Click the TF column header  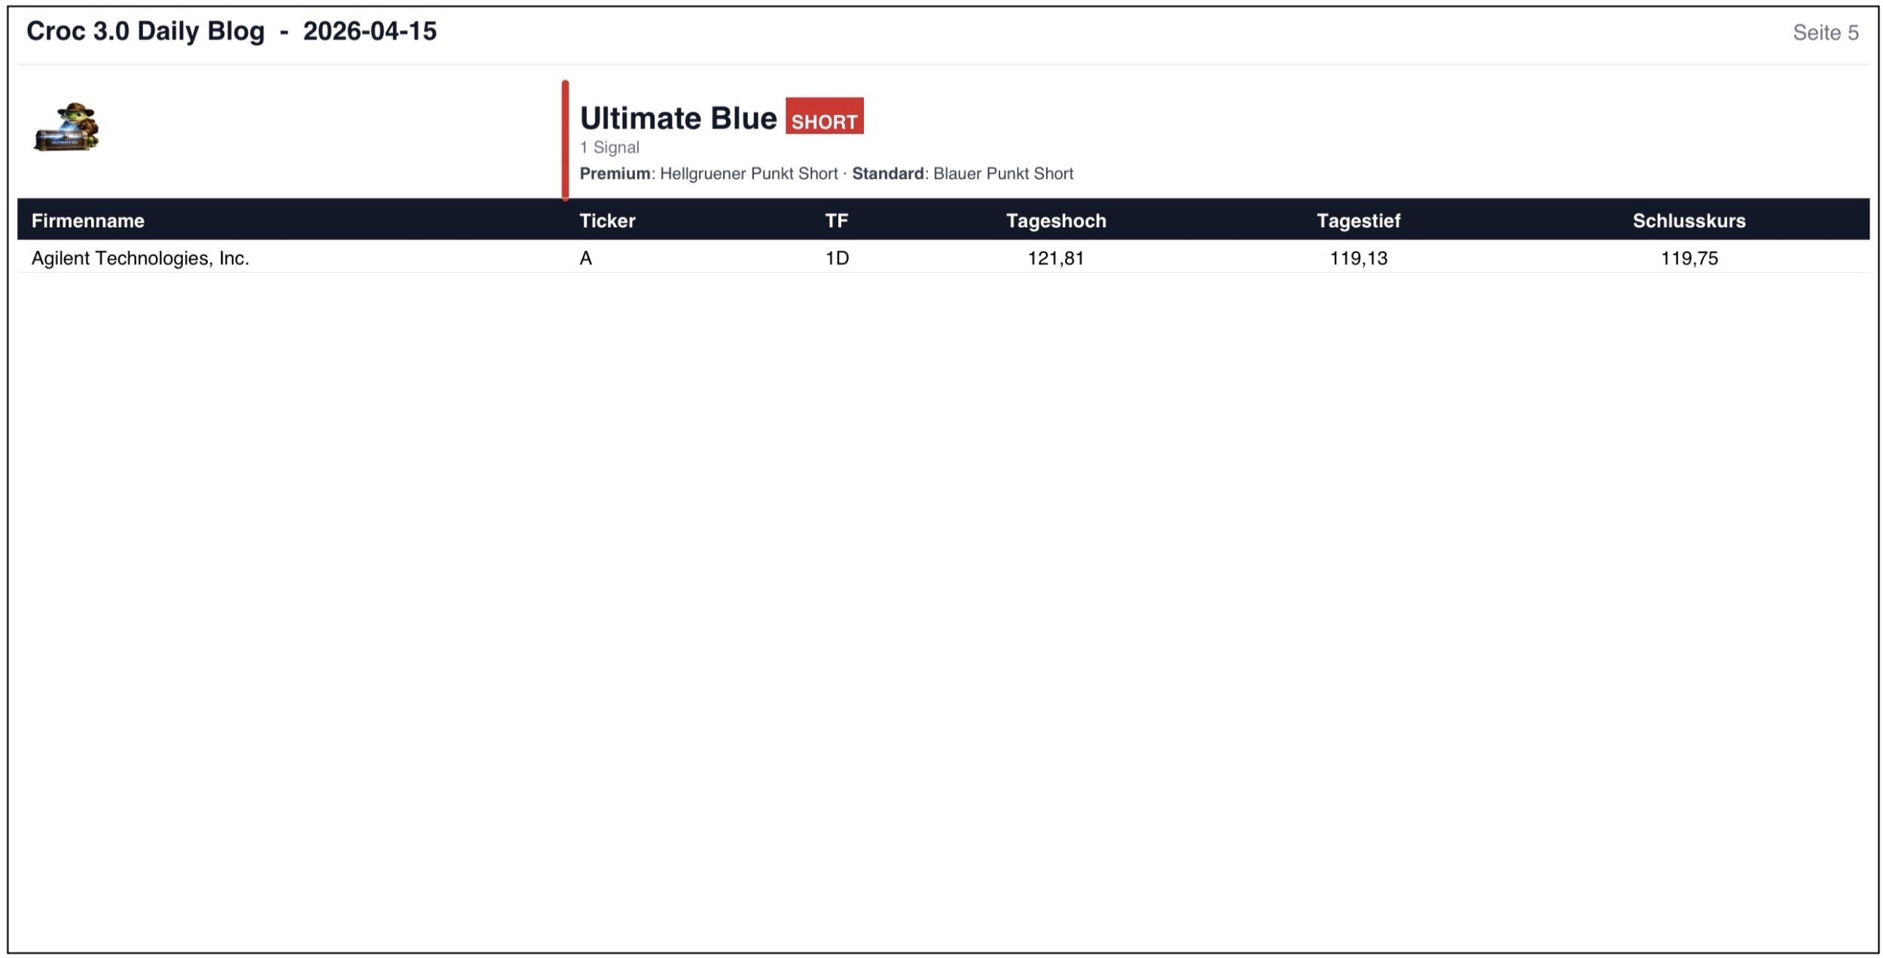click(x=836, y=221)
